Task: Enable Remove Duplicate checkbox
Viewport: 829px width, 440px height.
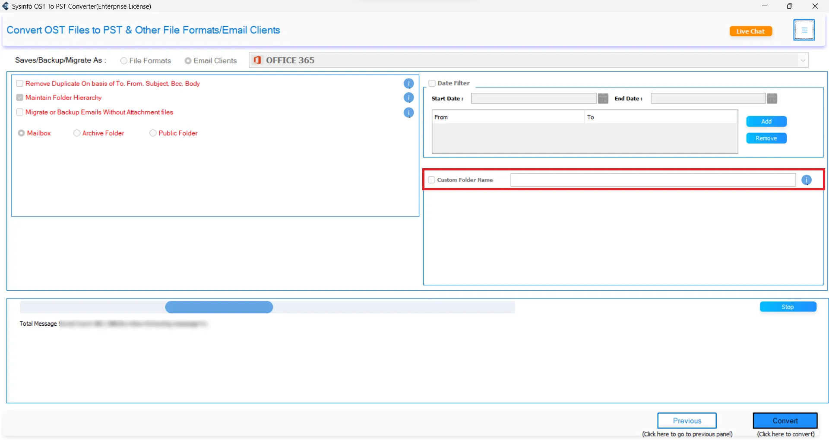Action: point(20,84)
